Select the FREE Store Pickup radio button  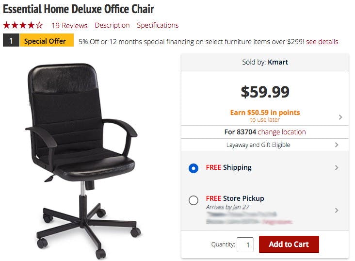point(194,200)
